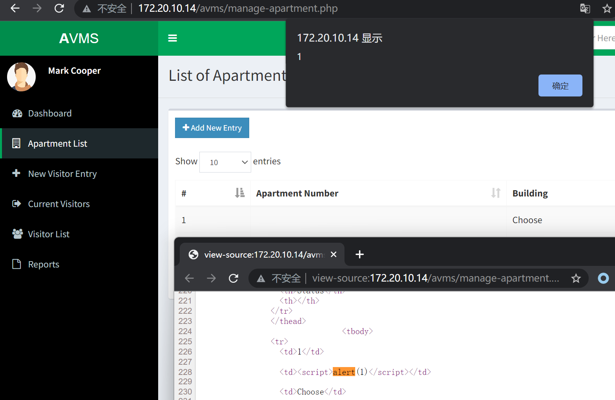The width and height of the screenshot is (615, 400).
Task: Click the blue circle extension icon in view-source window
Action: tap(603, 278)
